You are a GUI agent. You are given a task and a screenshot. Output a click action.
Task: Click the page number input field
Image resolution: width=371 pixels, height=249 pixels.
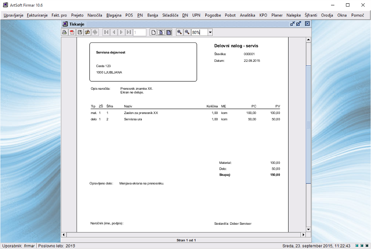(140, 32)
